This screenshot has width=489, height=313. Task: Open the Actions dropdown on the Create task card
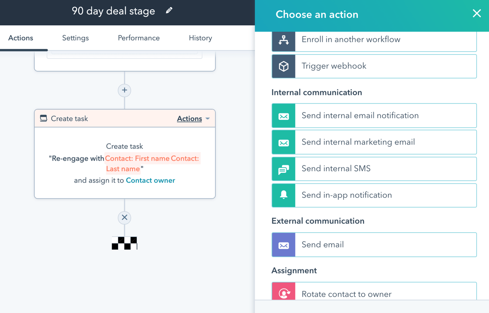pos(194,119)
